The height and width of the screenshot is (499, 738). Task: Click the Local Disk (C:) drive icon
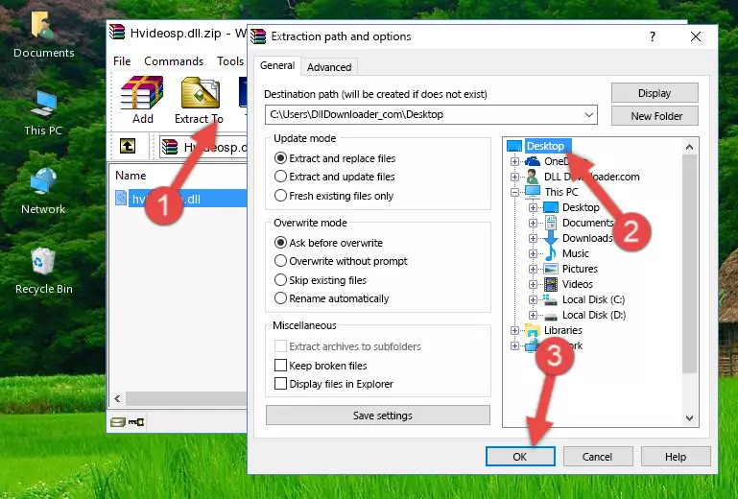point(551,299)
